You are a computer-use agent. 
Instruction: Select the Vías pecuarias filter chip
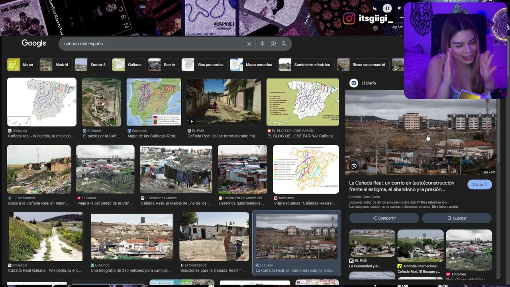pyautogui.click(x=204, y=65)
